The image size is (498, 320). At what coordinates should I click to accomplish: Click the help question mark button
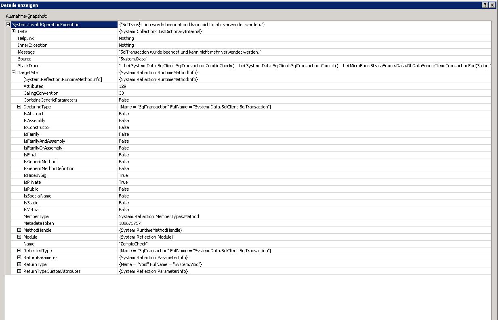point(485,5)
